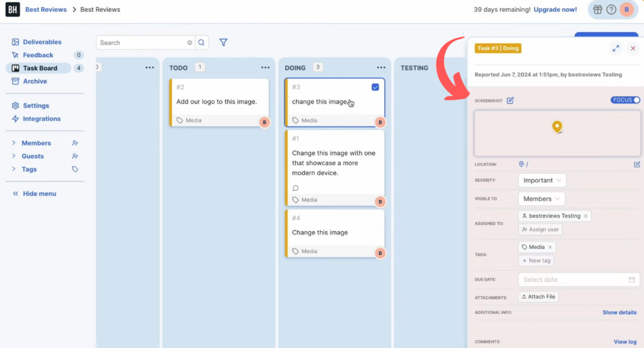Click Task Board count badge 4
Viewport: 644px width, 348px height.
point(79,68)
